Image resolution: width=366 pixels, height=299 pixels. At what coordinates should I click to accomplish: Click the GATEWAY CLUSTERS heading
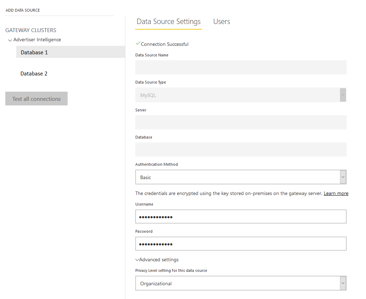tap(31, 30)
